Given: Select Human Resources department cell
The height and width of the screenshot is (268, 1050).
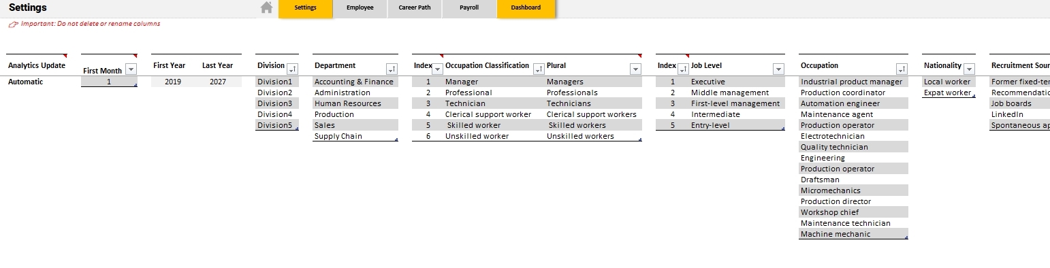Looking at the screenshot, I should pos(355,103).
